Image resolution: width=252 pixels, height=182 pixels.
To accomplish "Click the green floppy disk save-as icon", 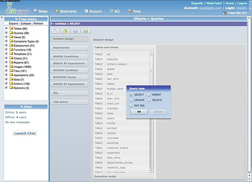I will [x=85, y=31].
